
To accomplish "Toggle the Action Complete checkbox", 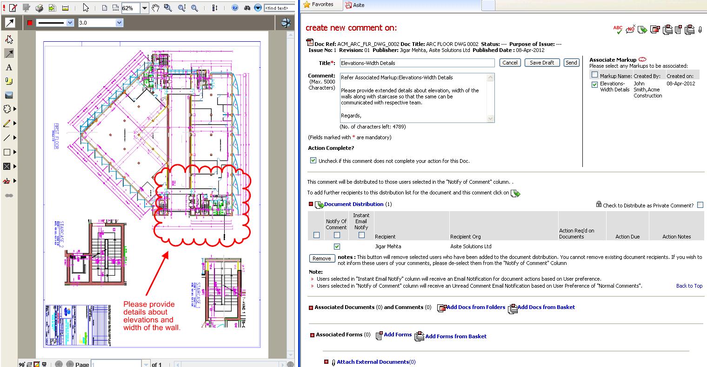I will 313,161.
